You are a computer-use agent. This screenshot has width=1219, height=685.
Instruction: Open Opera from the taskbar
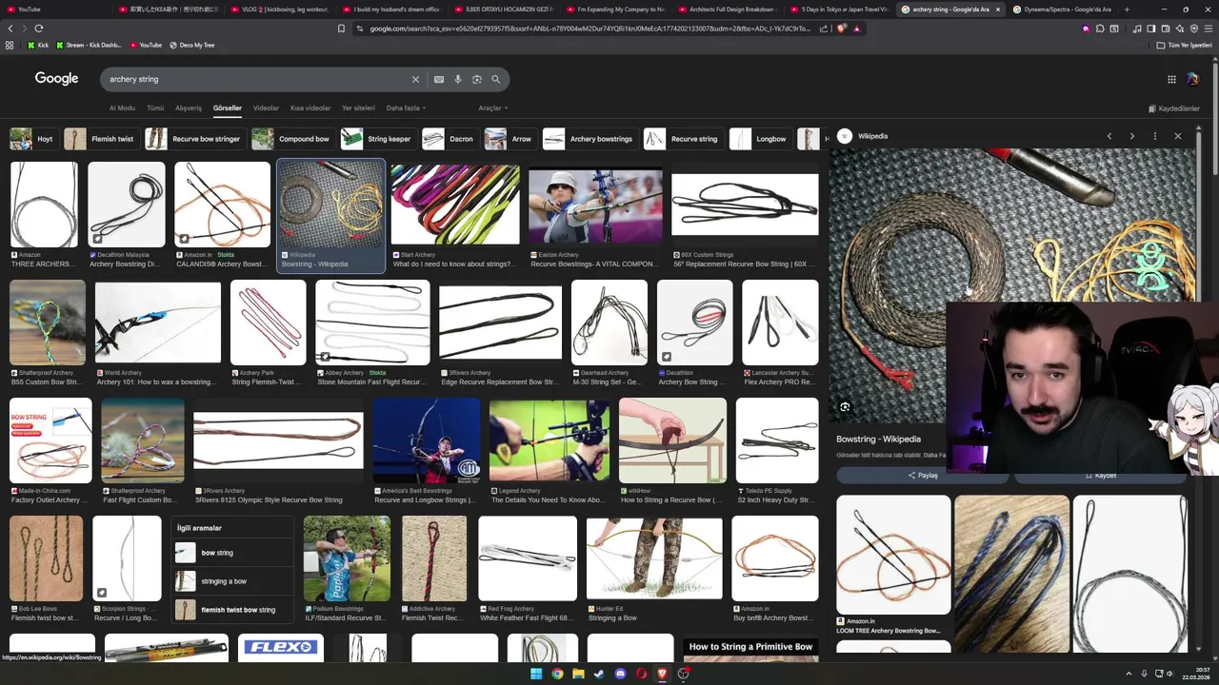pos(641,674)
